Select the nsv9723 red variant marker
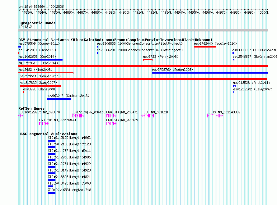Screen dimensions: 277x205 [148, 60]
